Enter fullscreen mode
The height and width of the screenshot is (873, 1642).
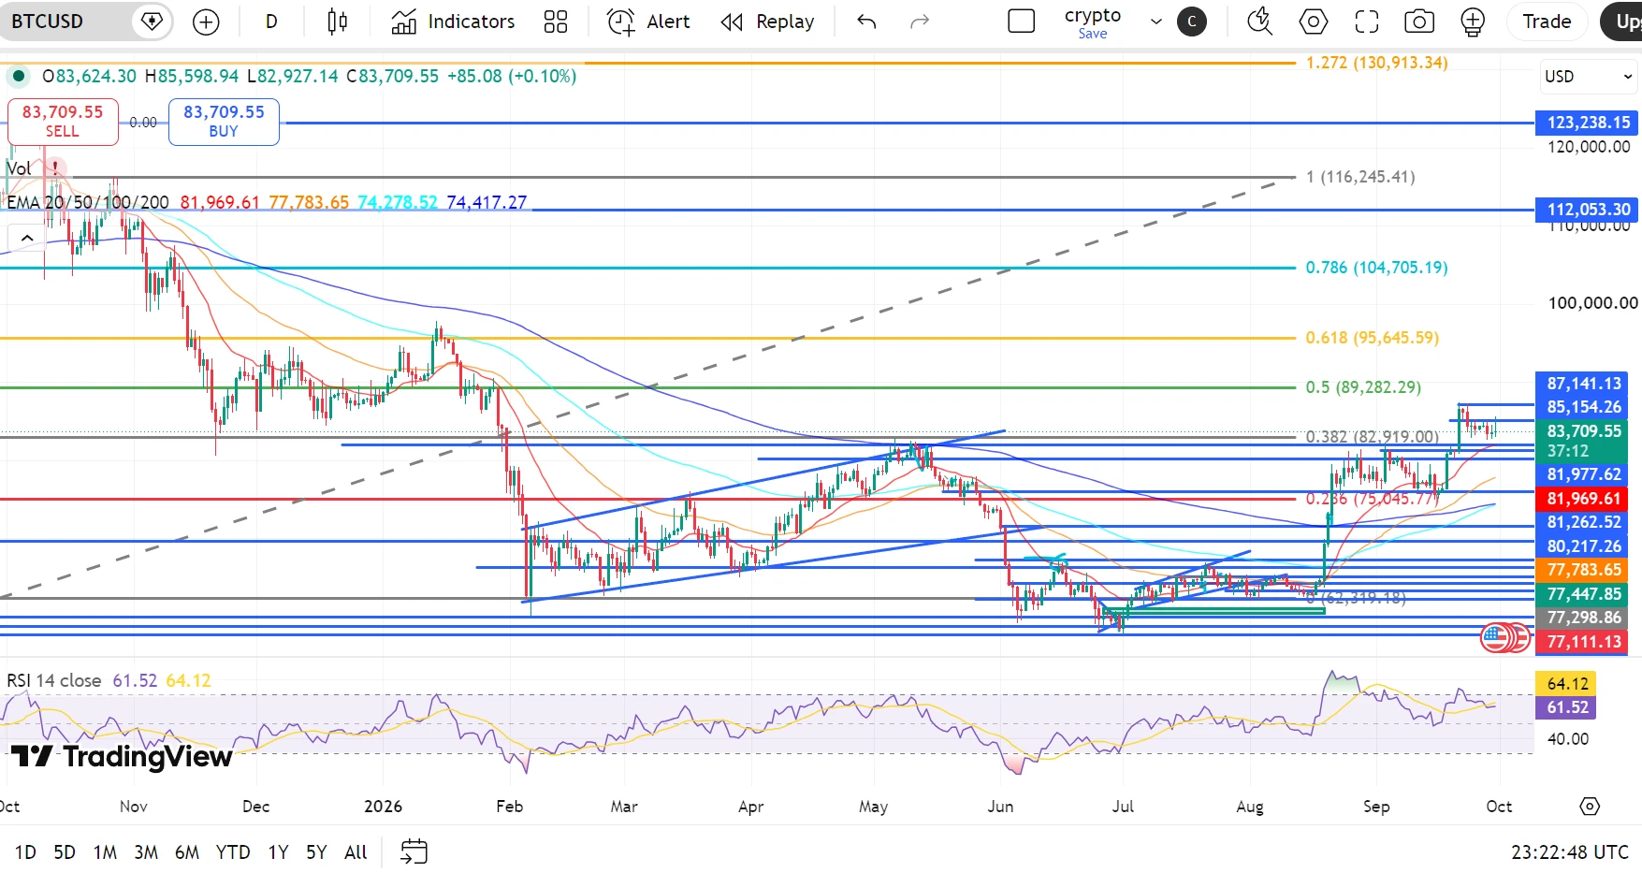coord(1367,22)
